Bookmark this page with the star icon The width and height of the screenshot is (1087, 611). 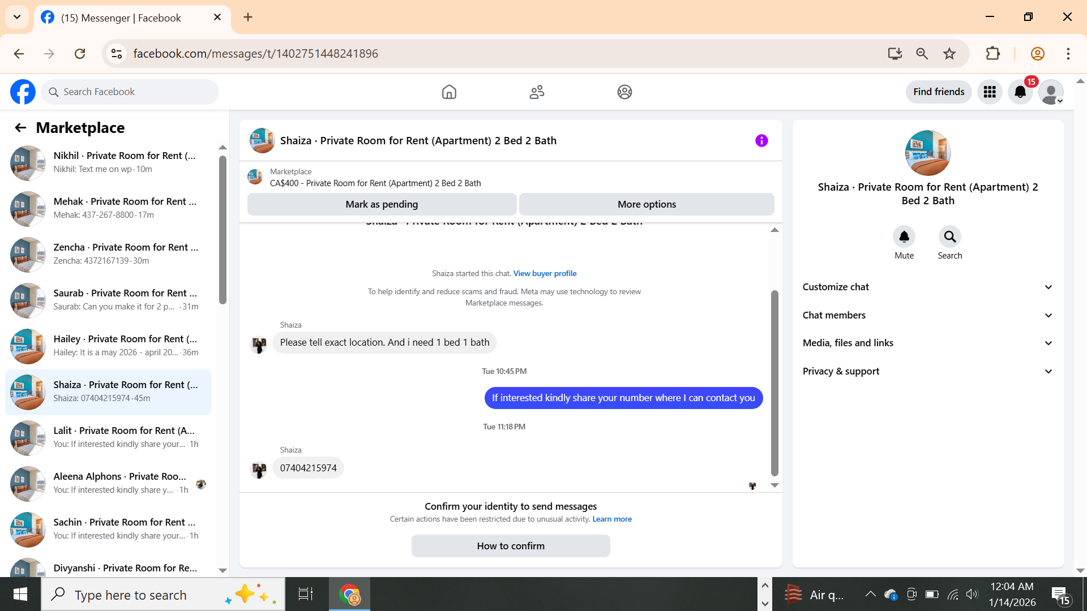click(949, 54)
